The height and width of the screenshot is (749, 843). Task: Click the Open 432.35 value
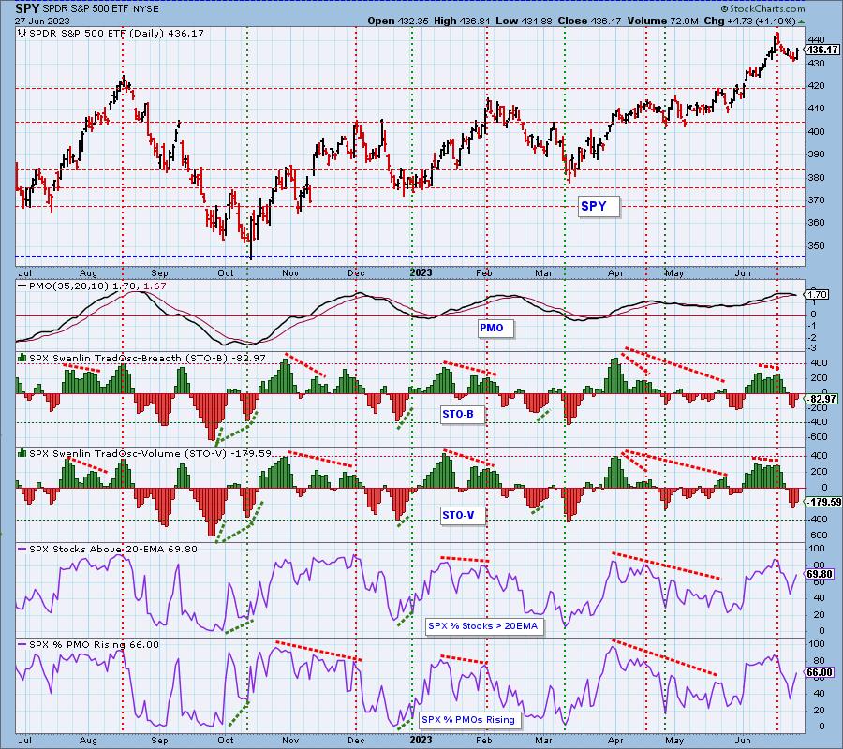[x=397, y=21]
